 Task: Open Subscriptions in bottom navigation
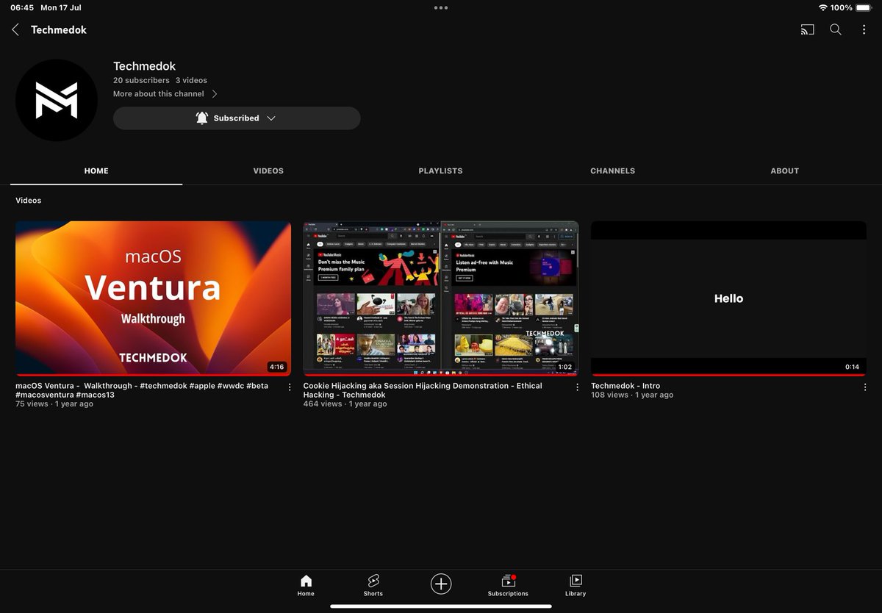(508, 586)
